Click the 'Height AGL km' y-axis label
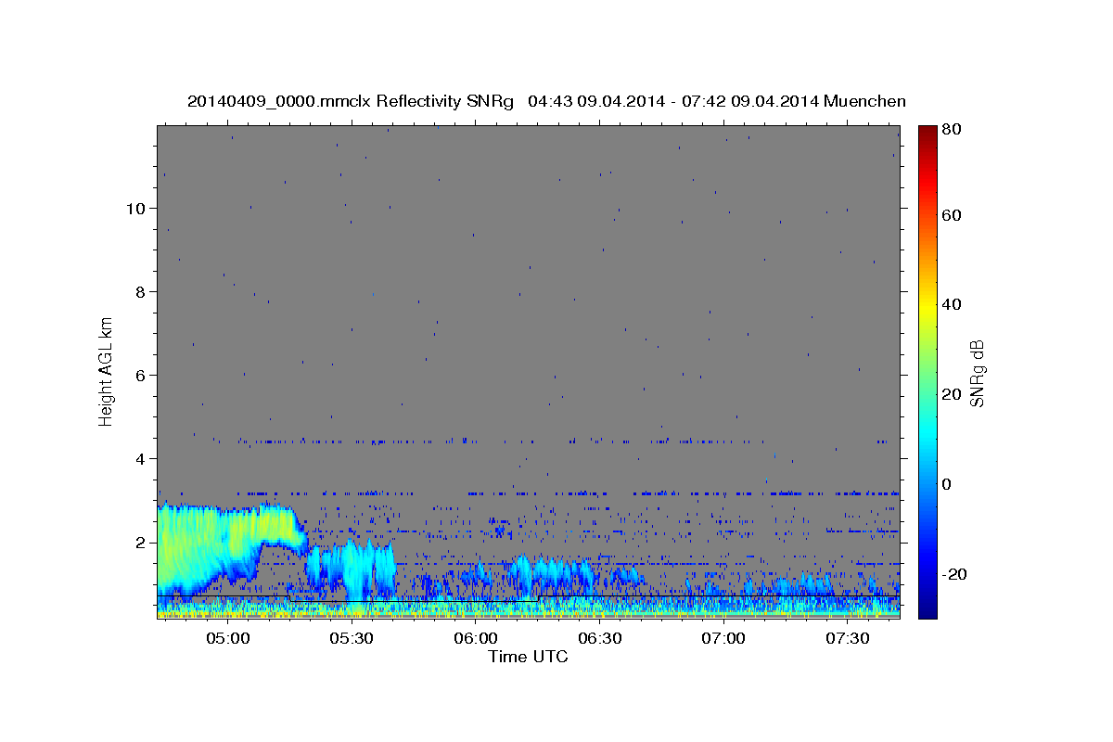Screen dimensions: 1113x742 tap(106, 372)
